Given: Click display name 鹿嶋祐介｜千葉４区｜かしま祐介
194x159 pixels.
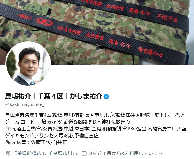Looking at the screenshot, I should (54, 96).
